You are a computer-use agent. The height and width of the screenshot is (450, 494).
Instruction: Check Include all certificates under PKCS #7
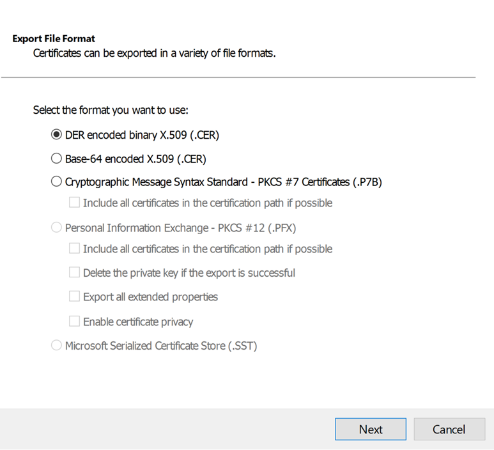(x=75, y=203)
